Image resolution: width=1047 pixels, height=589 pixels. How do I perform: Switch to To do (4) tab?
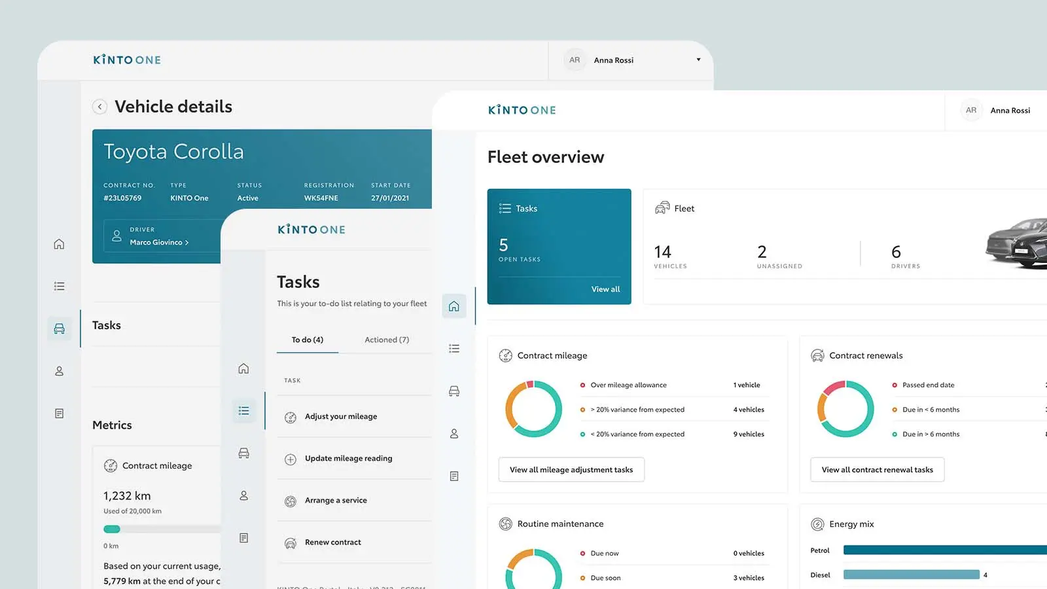(x=308, y=340)
